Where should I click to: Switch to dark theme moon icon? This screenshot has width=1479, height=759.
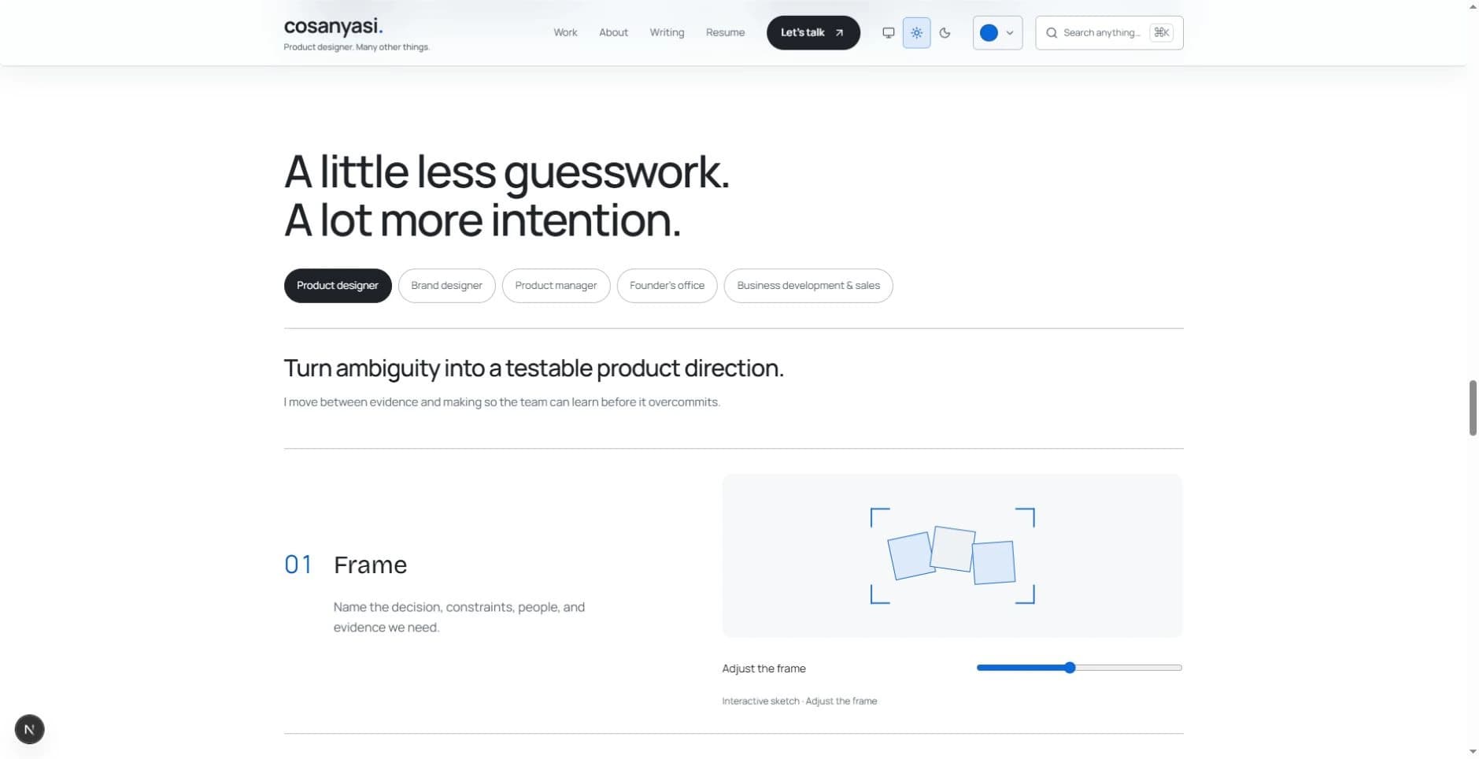pyautogui.click(x=945, y=33)
